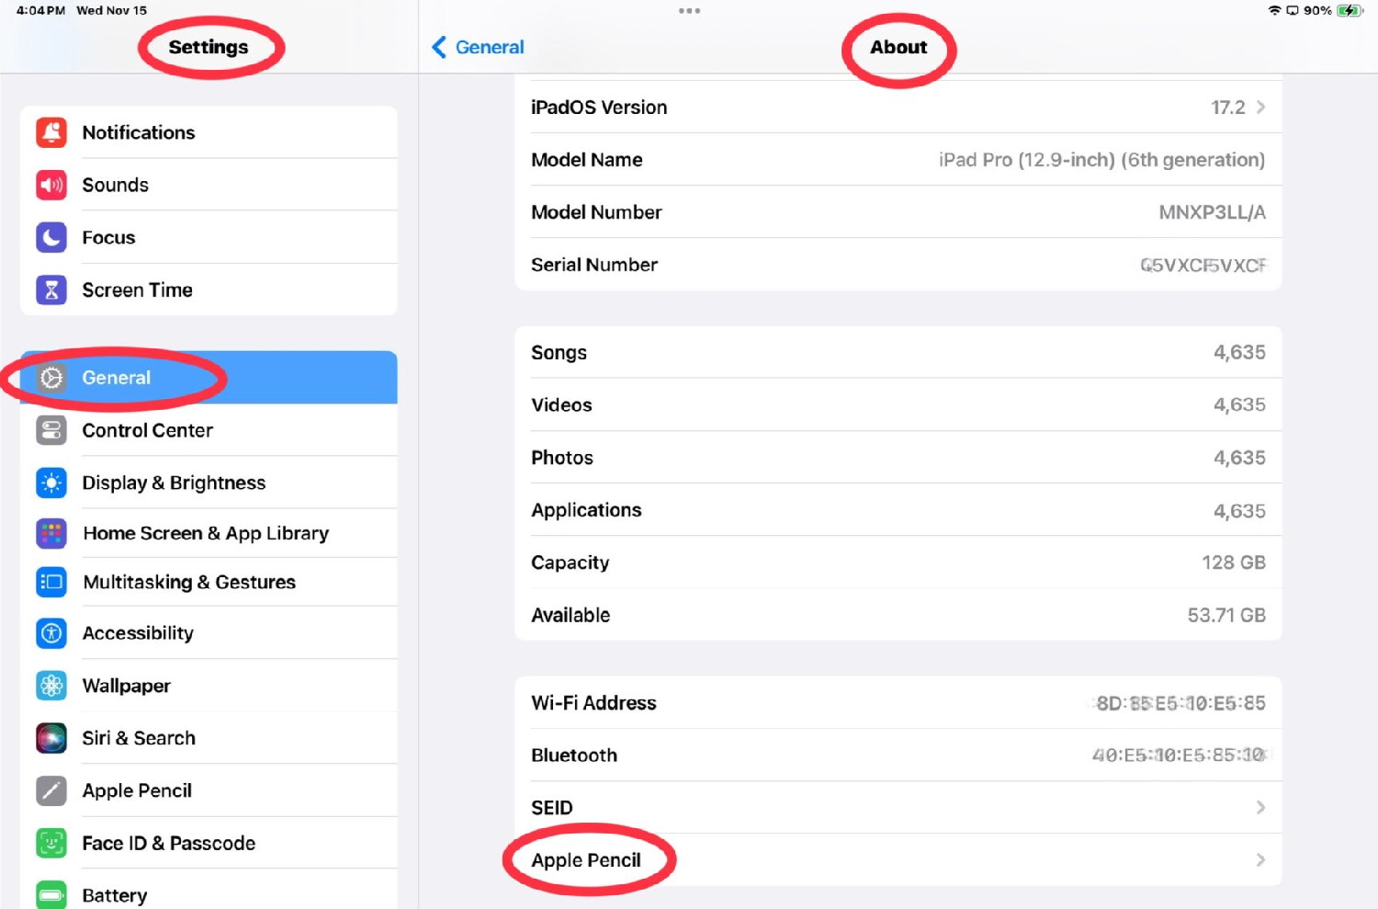Select Control Center in the sidebar
The width and height of the screenshot is (1378, 909).
[x=209, y=430]
